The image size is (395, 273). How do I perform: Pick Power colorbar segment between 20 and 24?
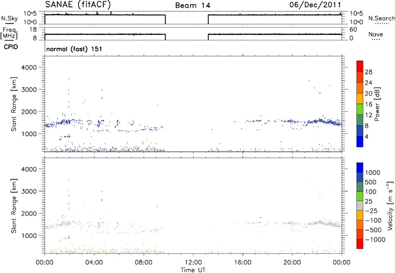pos(360,88)
